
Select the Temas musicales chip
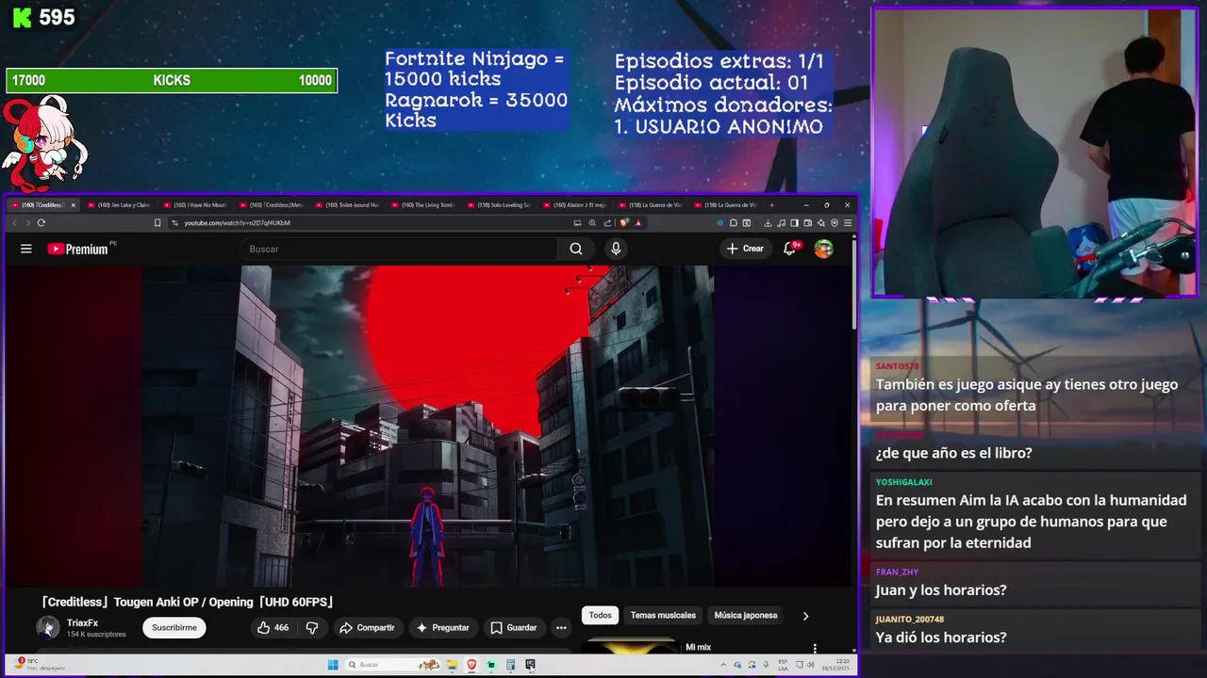coord(663,616)
